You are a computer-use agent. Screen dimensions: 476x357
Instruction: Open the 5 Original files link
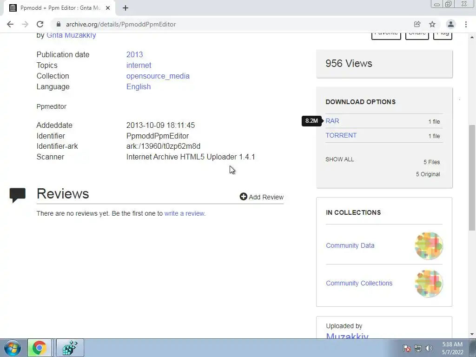[x=428, y=174]
